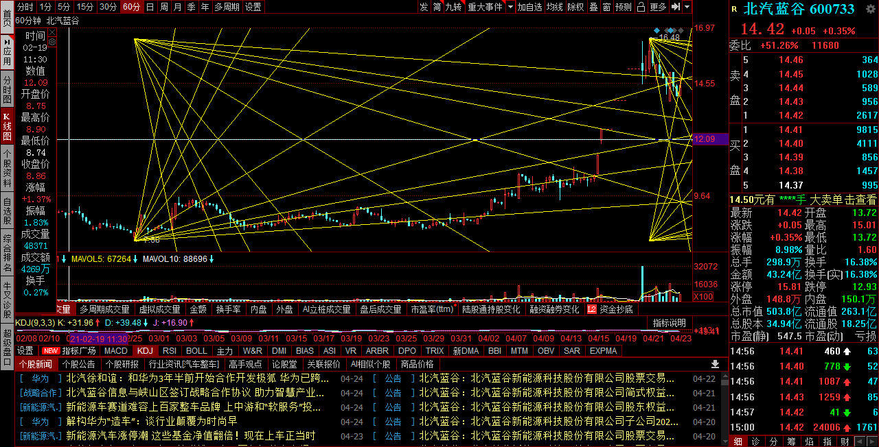
Task: Select the KDJ indicator tab
Action: [x=144, y=350]
